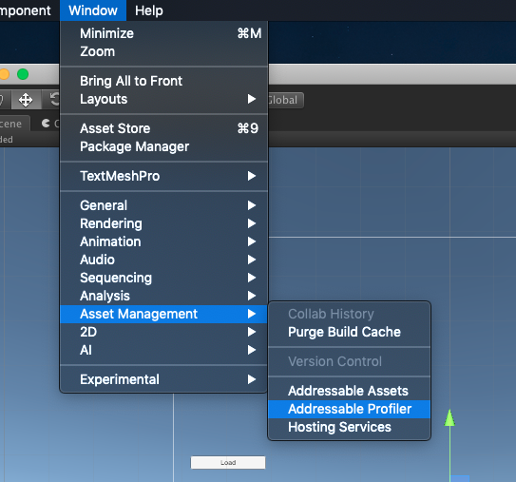
Task: Open the Component menu
Action: pyautogui.click(x=26, y=10)
